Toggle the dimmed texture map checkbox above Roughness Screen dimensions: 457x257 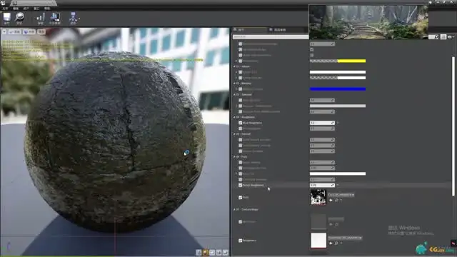click(x=241, y=222)
